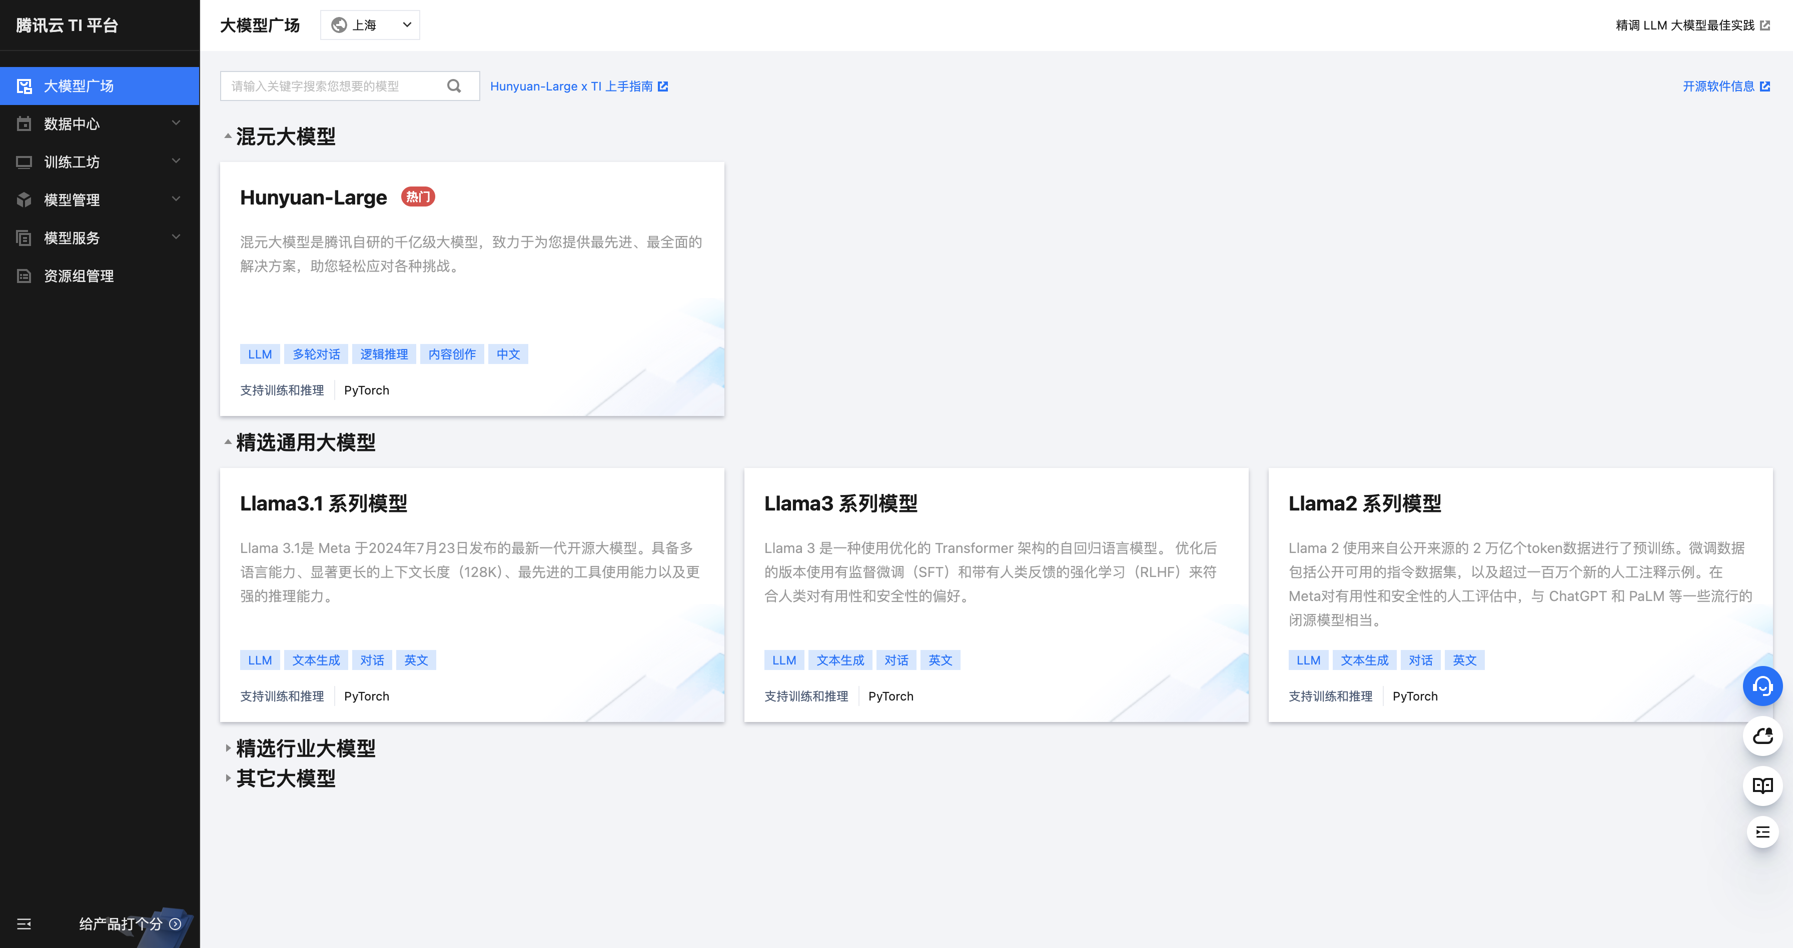Click the 模型服务 sidebar icon
This screenshot has height=948, width=1793.
coord(25,238)
